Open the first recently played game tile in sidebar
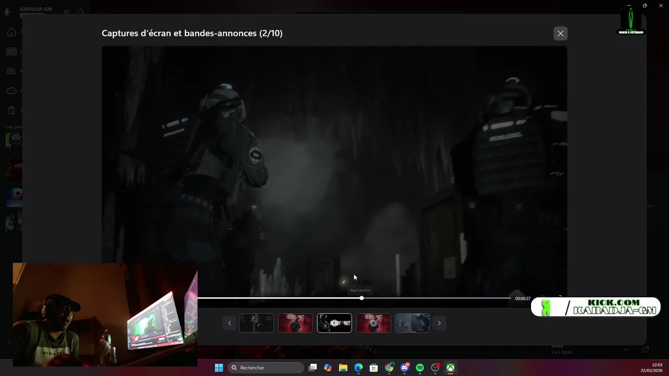Screen dimensions: 669x376 click(x=14, y=143)
